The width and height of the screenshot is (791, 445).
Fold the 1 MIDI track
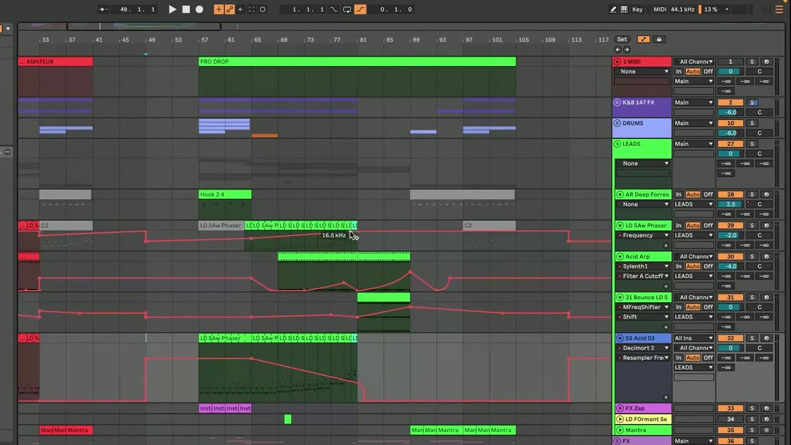[617, 62]
